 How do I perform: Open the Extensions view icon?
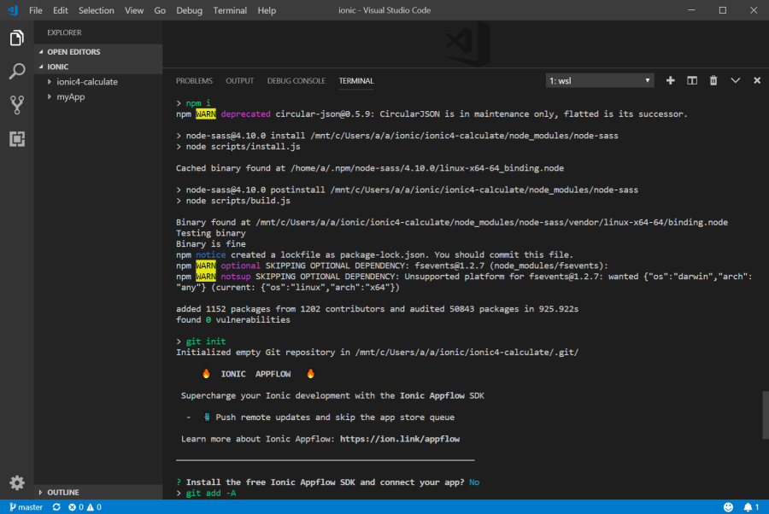coord(16,138)
